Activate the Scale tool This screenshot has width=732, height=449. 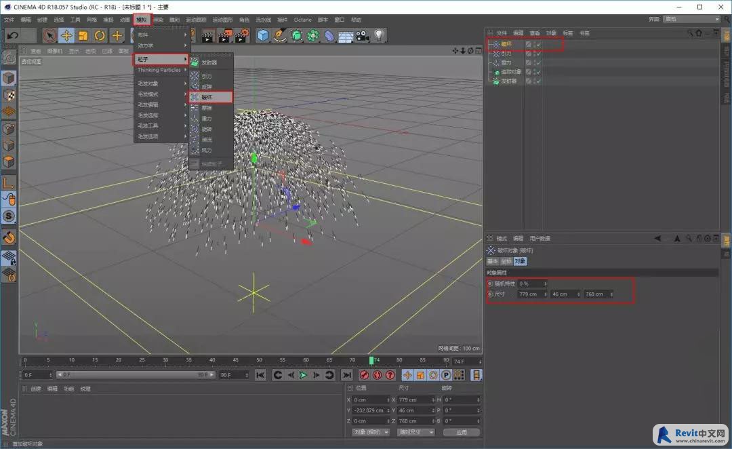coord(83,35)
